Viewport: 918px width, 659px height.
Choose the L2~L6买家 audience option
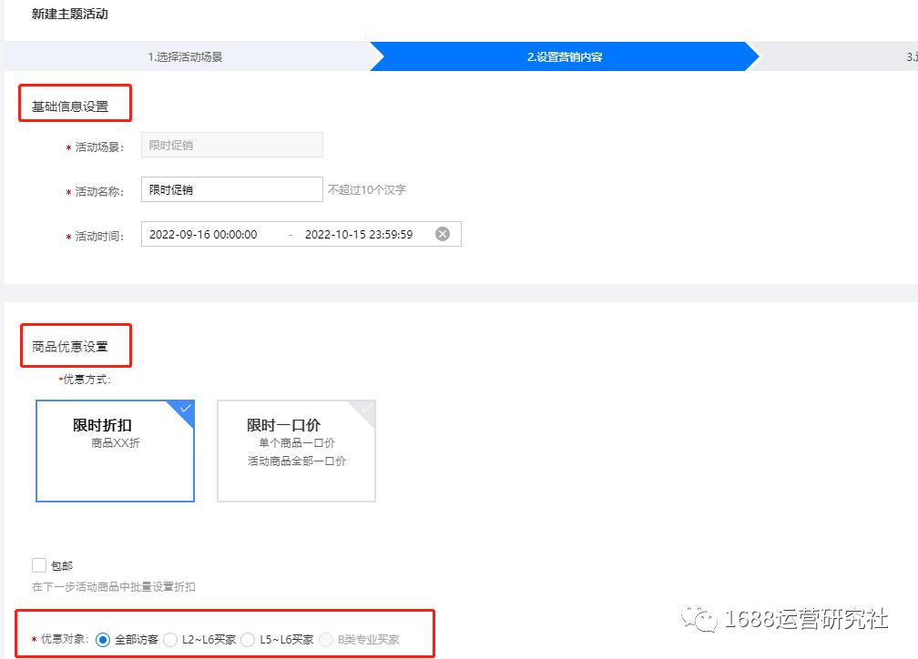pyautogui.click(x=170, y=639)
